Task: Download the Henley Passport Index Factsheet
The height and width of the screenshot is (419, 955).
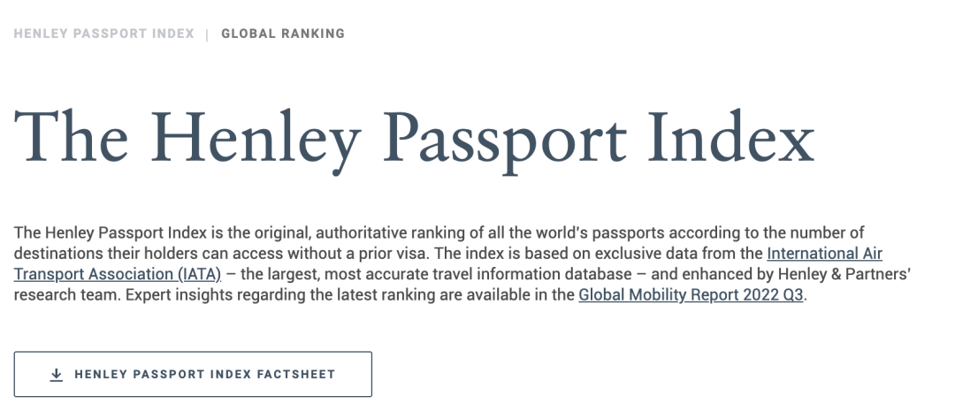Action: (x=193, y=375)
